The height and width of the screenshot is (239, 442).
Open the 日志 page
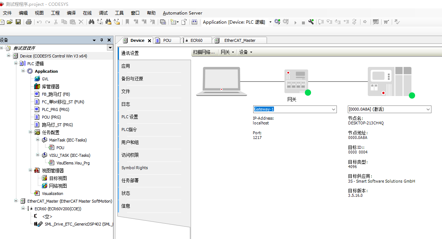[x=150, y=104]
